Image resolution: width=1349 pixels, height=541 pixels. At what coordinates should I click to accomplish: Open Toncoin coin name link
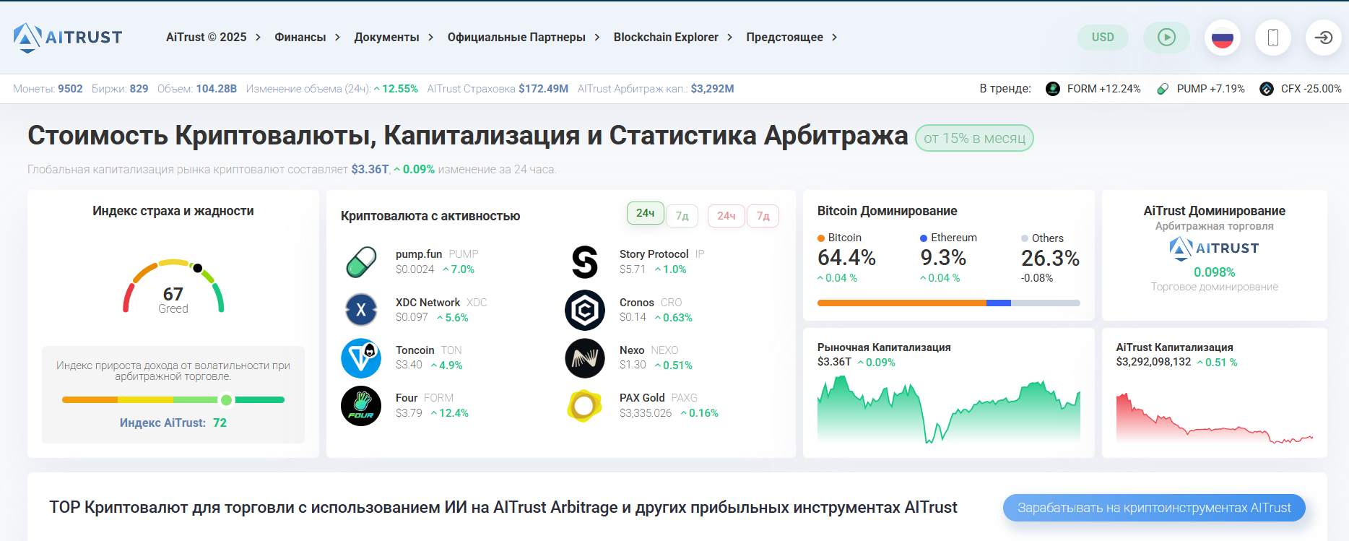click(415, 350)
